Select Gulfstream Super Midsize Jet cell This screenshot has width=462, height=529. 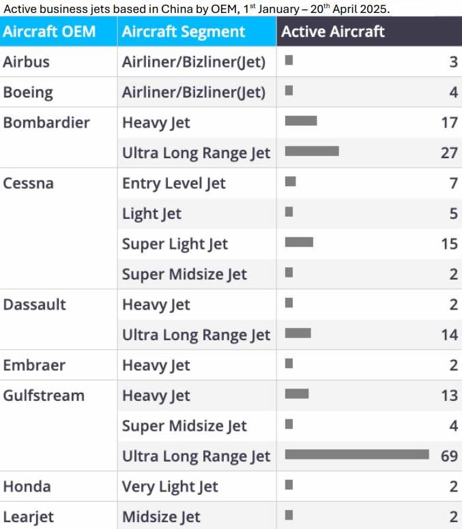click(184, 426)
